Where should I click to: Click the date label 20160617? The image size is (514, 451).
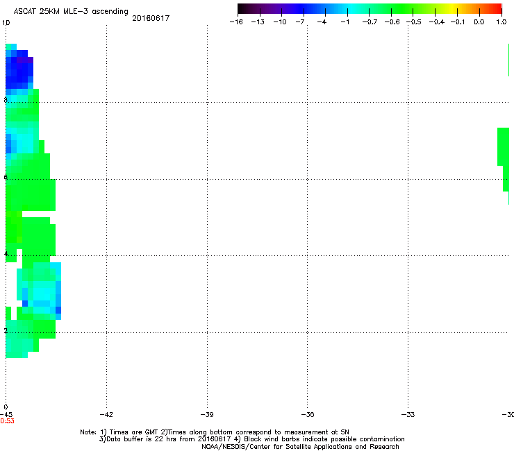click(151, 18)
